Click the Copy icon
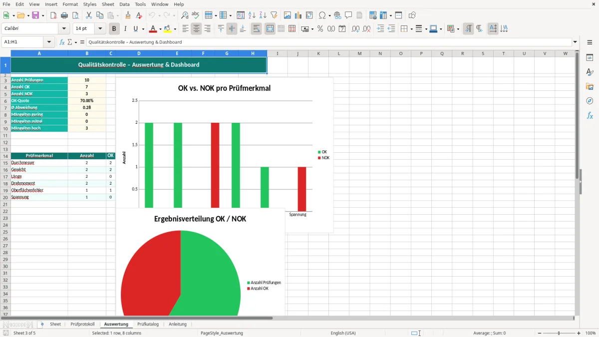Viewport: 599px width, 337px height. pyautogui.click(x=99, y=15)
